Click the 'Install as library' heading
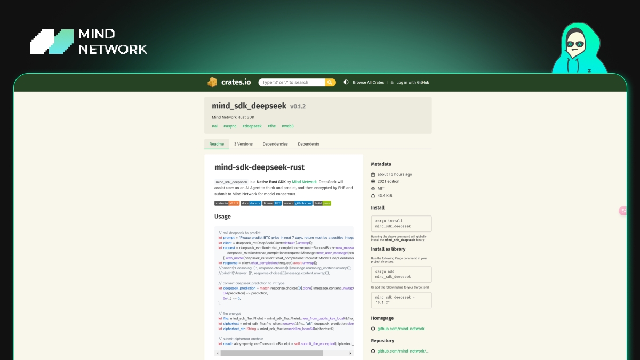 (388, 249)
